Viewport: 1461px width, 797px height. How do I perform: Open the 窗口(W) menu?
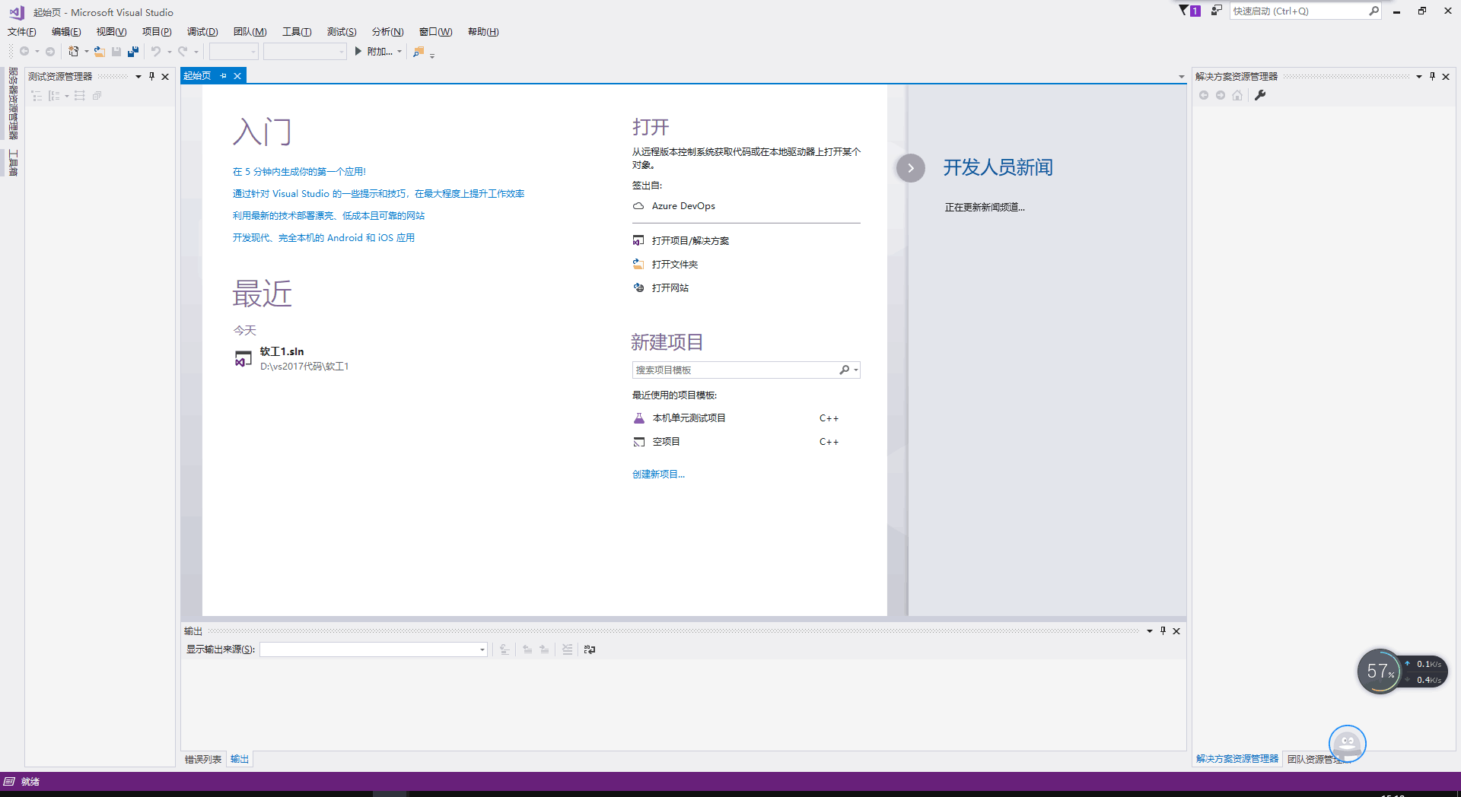pos(435,32)
